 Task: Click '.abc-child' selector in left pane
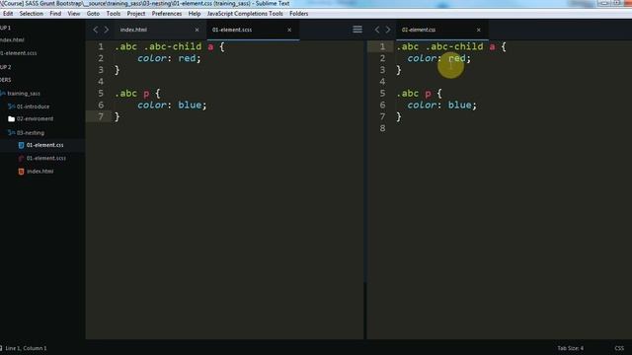tap(173, 46)
